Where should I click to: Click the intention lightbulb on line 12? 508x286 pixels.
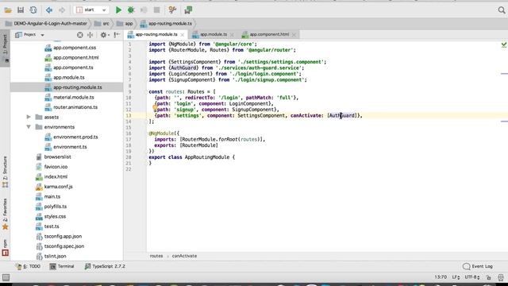pyautogui.click(x=155, y=108)
